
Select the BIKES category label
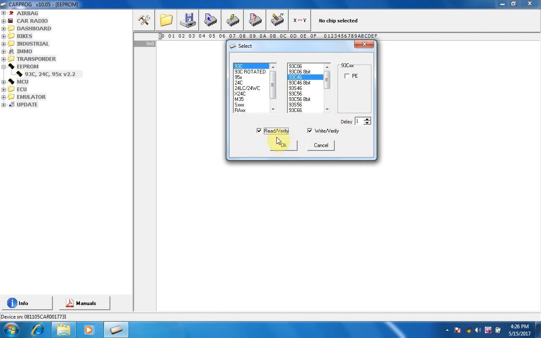[x=25, y=36]
